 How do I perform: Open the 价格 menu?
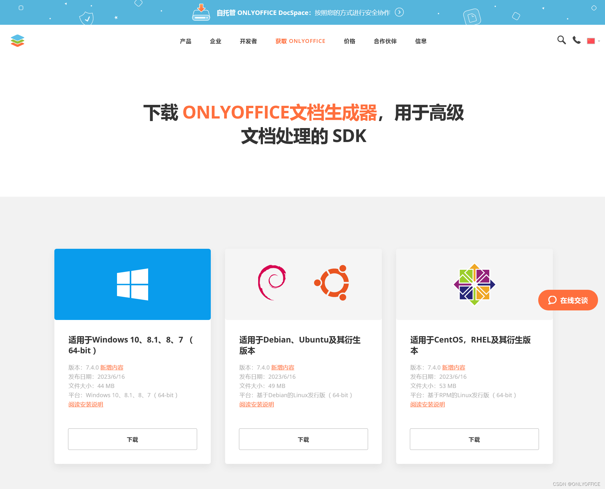click(349, 41)
